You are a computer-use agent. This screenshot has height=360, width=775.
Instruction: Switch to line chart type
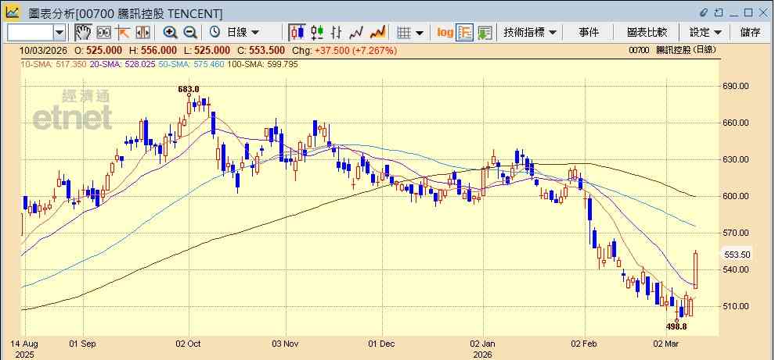click(x=356, y=33)
